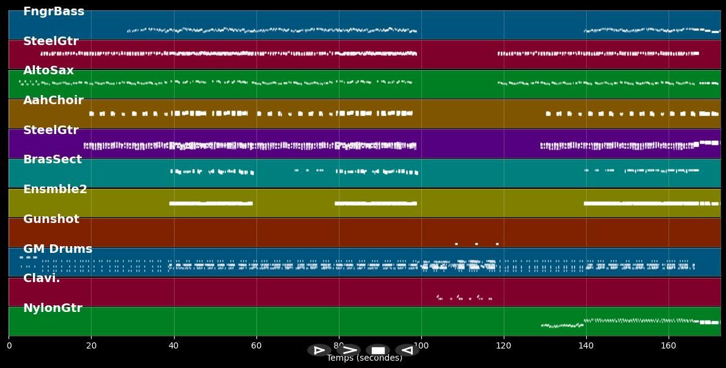The height and width of the screenshot is (368, 726).
Task: Select the NylonGtr track label
Action: 53,308
